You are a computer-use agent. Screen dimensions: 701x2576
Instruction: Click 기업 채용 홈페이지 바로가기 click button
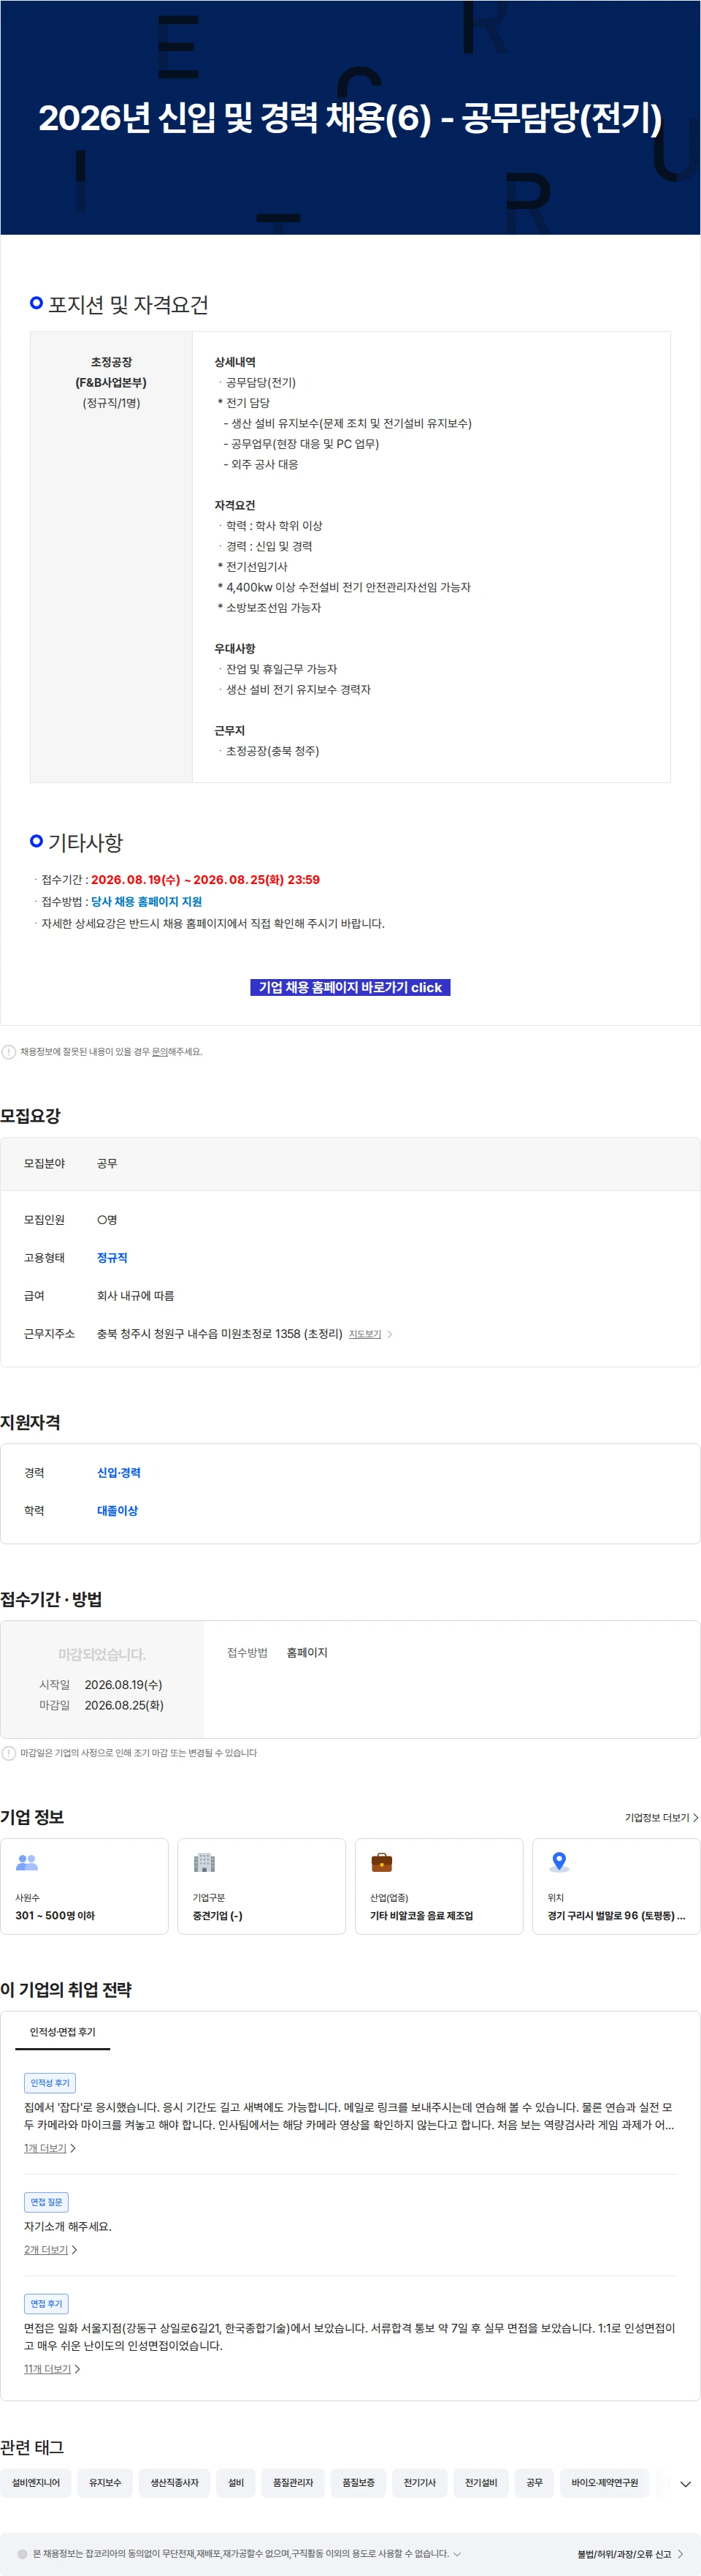click(x=350, y=987)
